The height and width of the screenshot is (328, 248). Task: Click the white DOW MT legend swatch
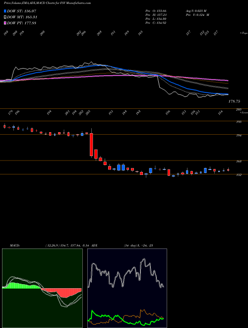(5, 17)
